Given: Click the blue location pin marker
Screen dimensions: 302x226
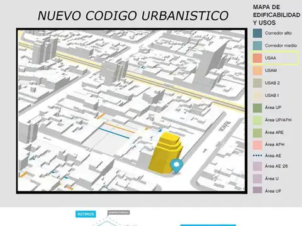Looking at the screenshot, I should click(x=176, y=166).
